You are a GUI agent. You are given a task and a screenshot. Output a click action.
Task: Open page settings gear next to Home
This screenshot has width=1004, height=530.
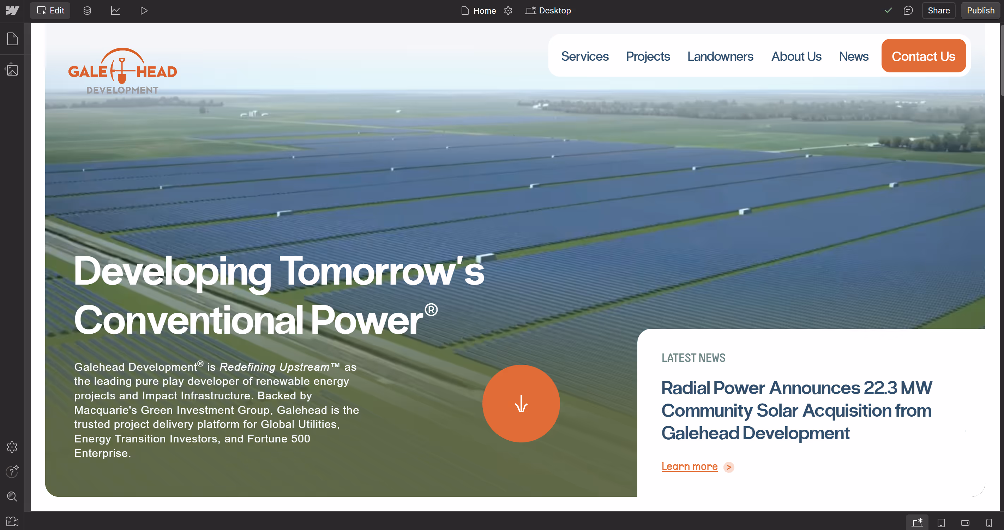508,11
